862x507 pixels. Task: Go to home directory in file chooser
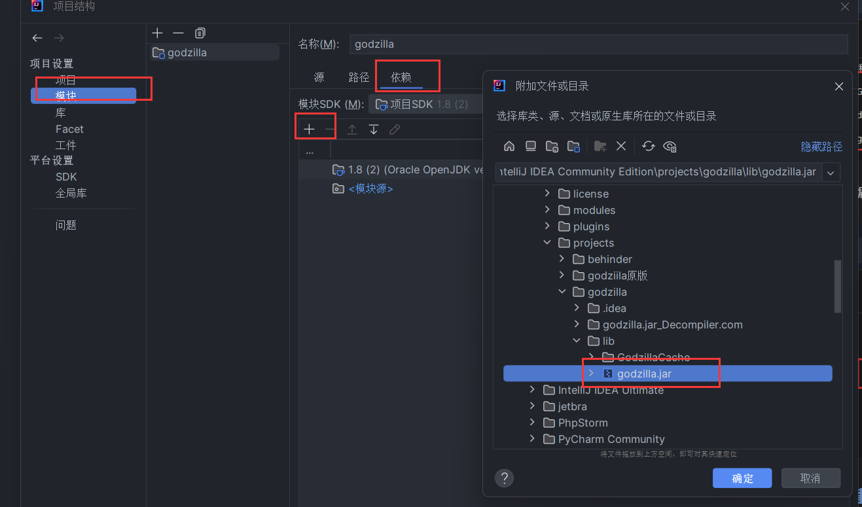(509, 146)
